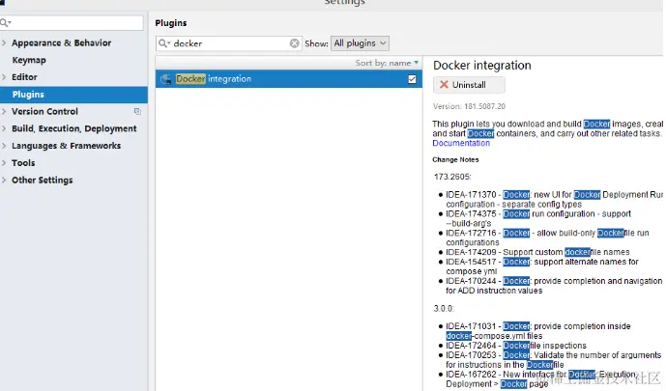
Task: Expand Build, Execution, Deployment section
Action: coord(4,128)
